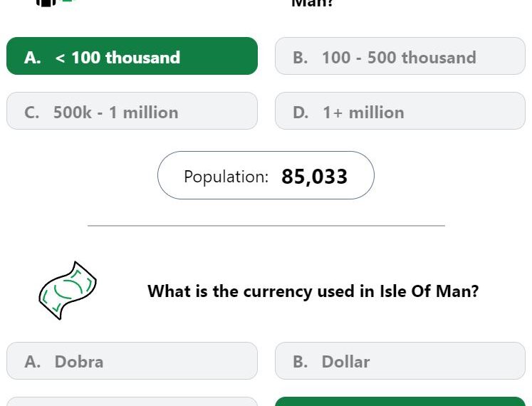The image size is (532, 406).
Task: Click the bold 85,033 population value
Action: click(314, 177)
